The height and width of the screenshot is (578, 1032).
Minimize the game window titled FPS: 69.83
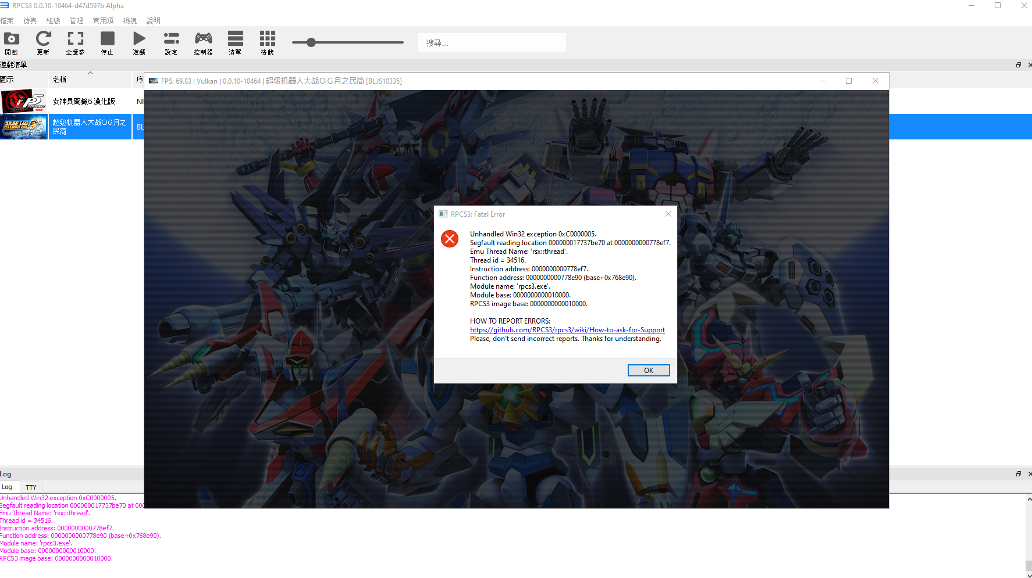(823, 81)
